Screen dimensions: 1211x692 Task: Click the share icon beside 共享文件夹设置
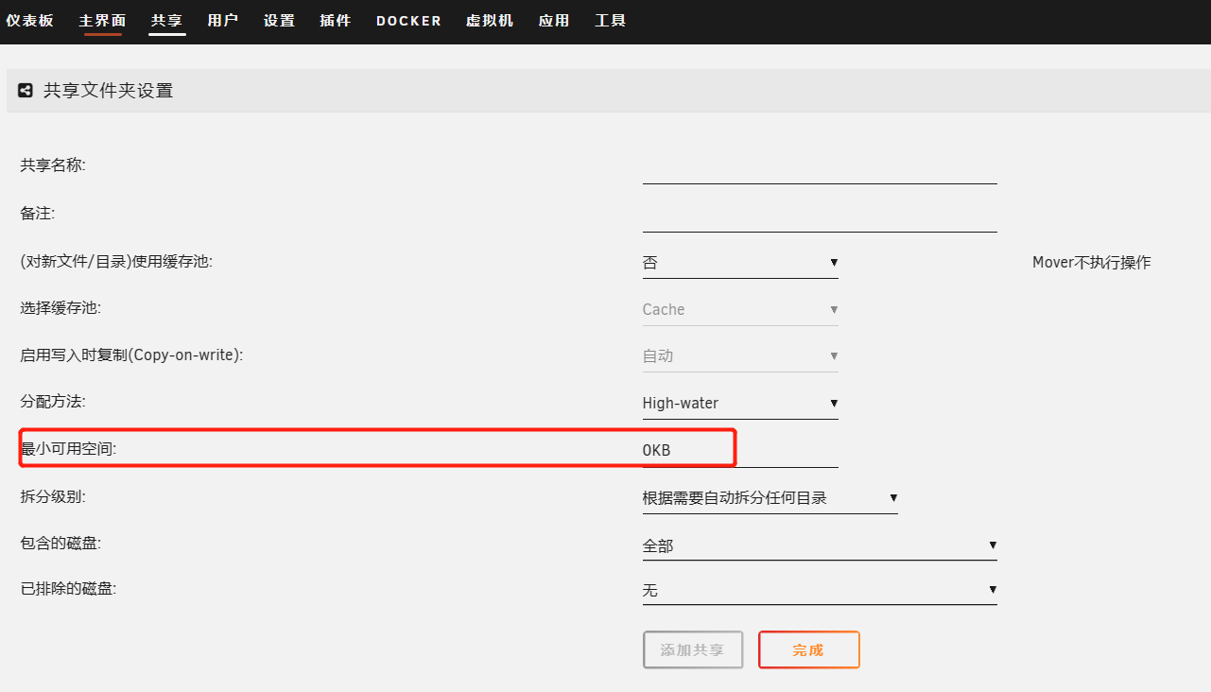point(26,91)
